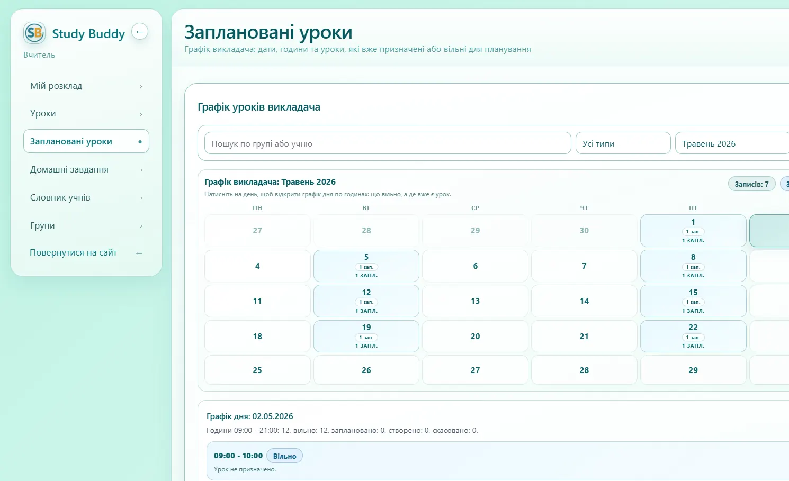The image size is (789, 481).
Task: Open day 12 with one scheduled lesson
Action: click(x=366, y=301)
